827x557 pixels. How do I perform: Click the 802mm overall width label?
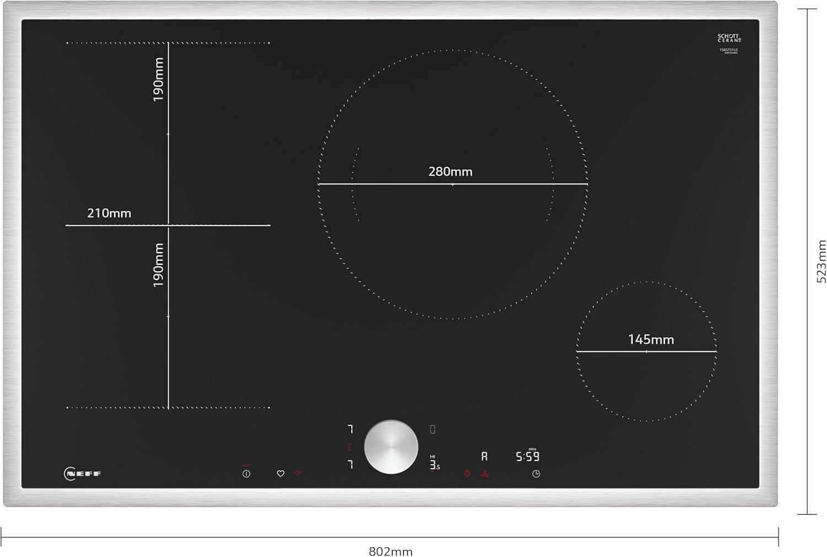pyautogui.click(x=390, y=551)
